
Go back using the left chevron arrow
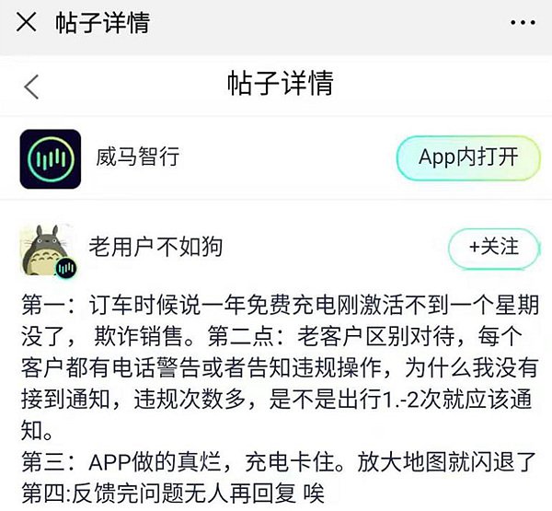(x=31, y=87)
